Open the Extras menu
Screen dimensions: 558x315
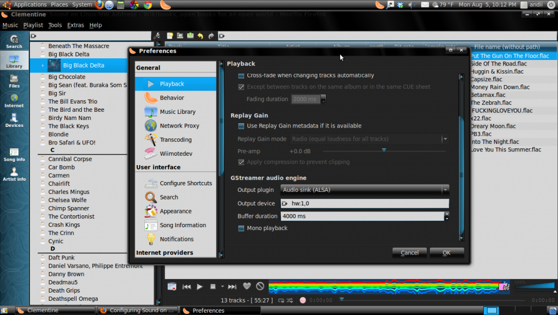[75, 25]
